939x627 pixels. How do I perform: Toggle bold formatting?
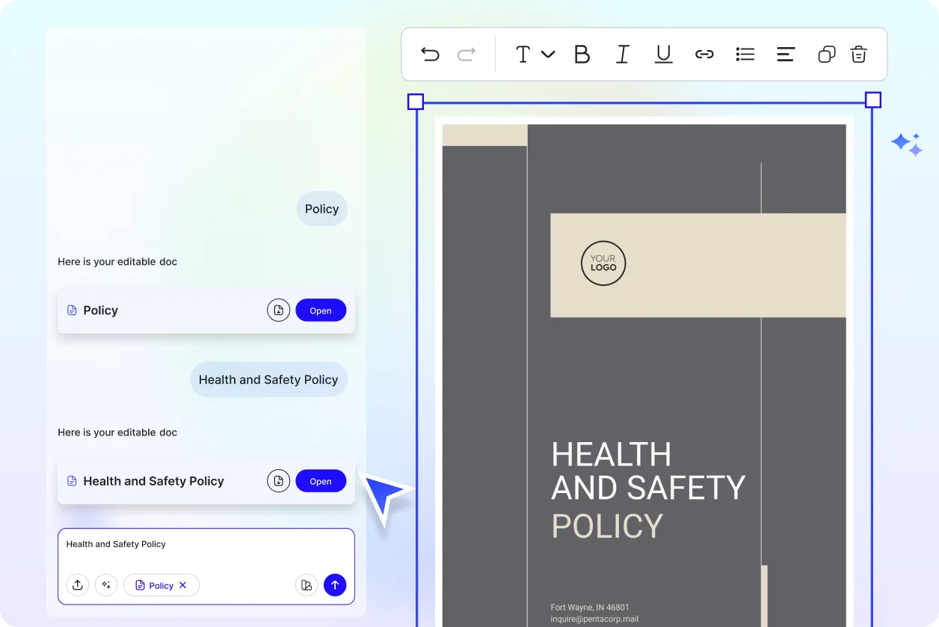pyautogui.click(x=582, y=54)
